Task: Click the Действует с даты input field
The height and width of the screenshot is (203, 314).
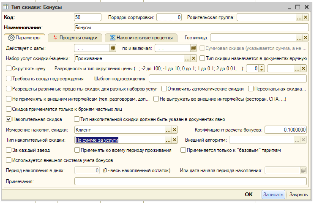Action: [92, 48]
